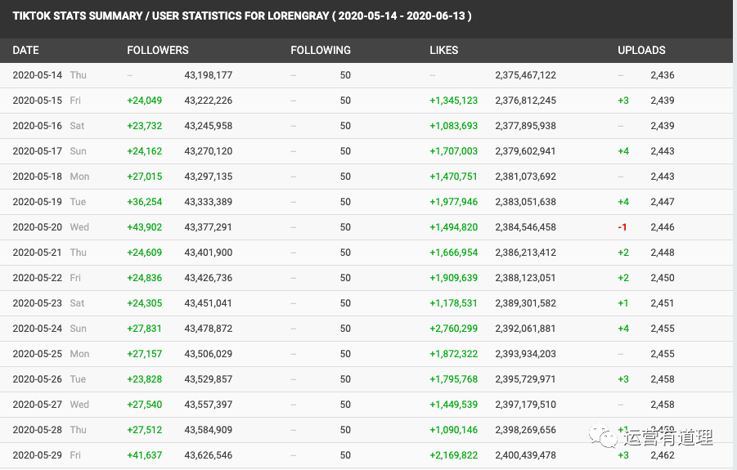Click the FOLLOWING column header
Viewport: 737px width, 470px height.
tap(321, 50)
